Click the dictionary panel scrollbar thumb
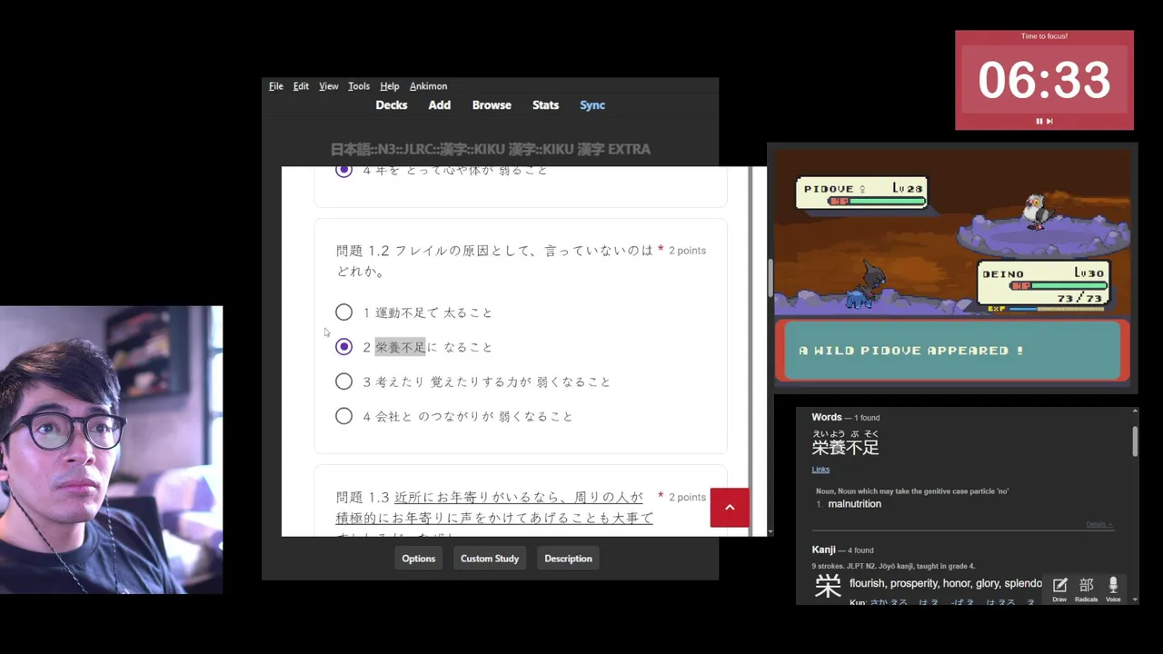The height and width of the screenshot is (654, 1163). pos(1135,440)
